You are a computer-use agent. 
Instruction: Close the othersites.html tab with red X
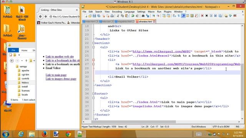[x=154, y=21]
